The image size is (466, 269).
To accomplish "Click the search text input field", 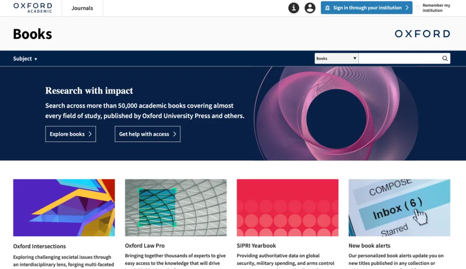I will tap(400, 59).
